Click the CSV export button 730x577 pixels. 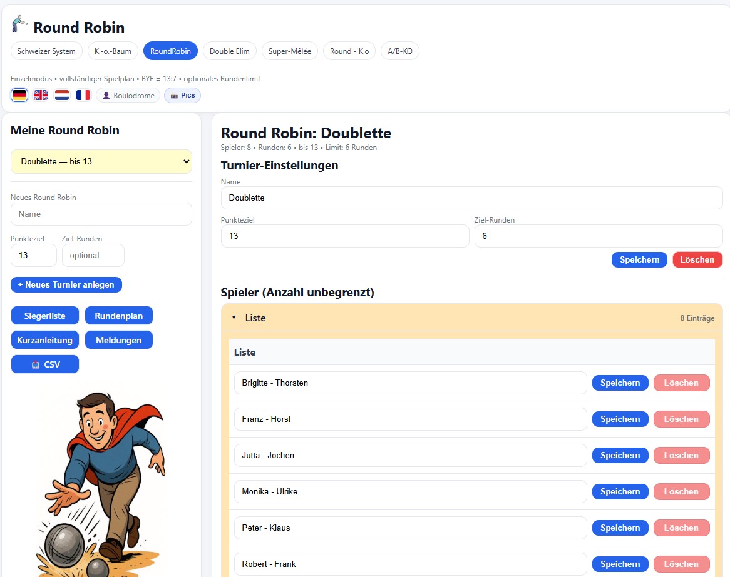45,364
